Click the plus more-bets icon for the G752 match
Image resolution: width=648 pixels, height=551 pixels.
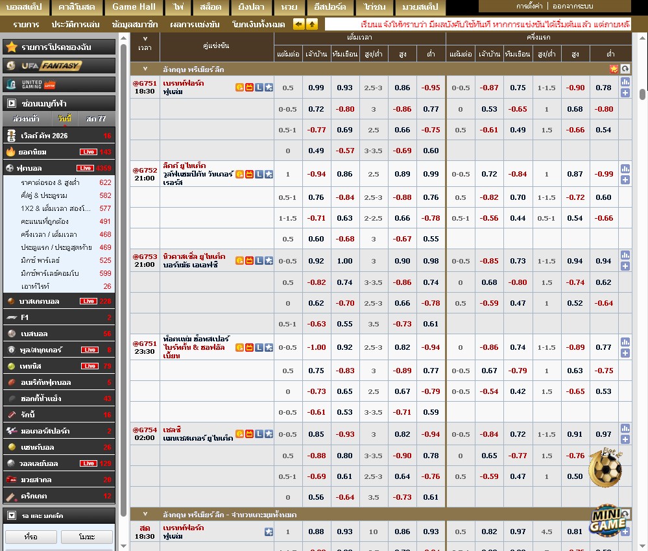pos(625,180)
